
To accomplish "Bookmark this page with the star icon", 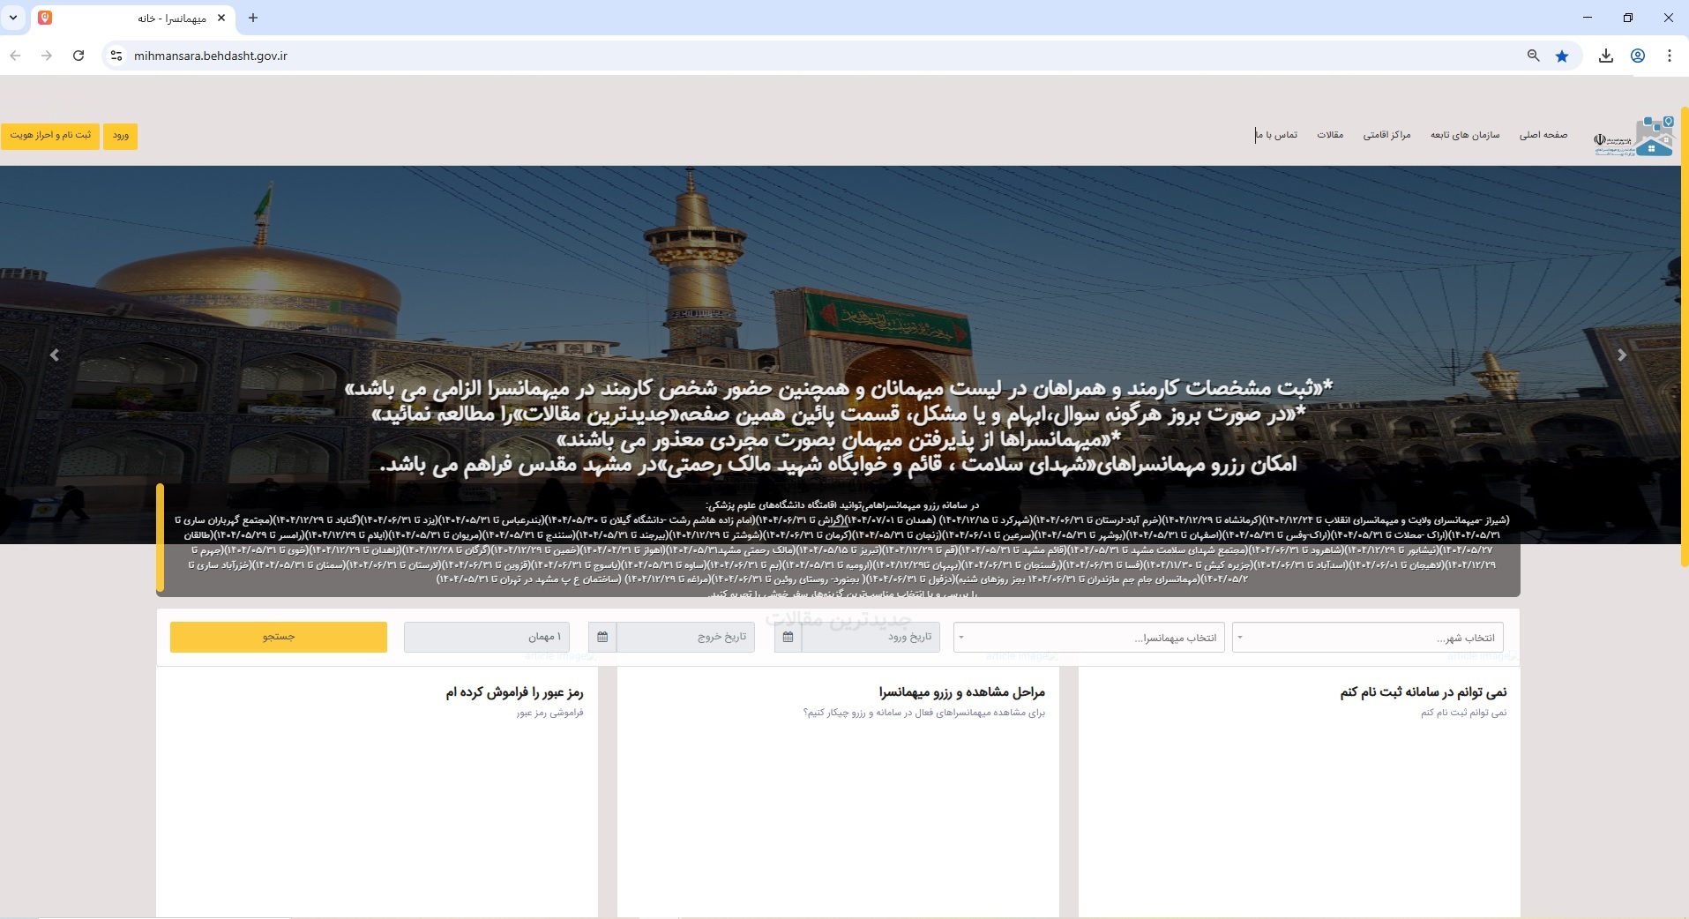I will point(1562,56).
